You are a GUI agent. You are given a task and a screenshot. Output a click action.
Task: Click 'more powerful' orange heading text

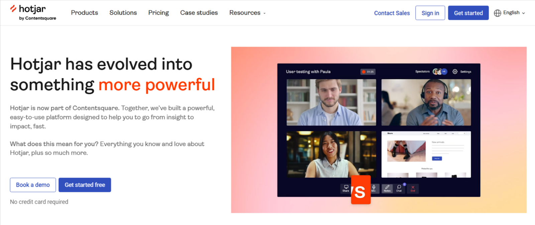click(x=157, y=85)
